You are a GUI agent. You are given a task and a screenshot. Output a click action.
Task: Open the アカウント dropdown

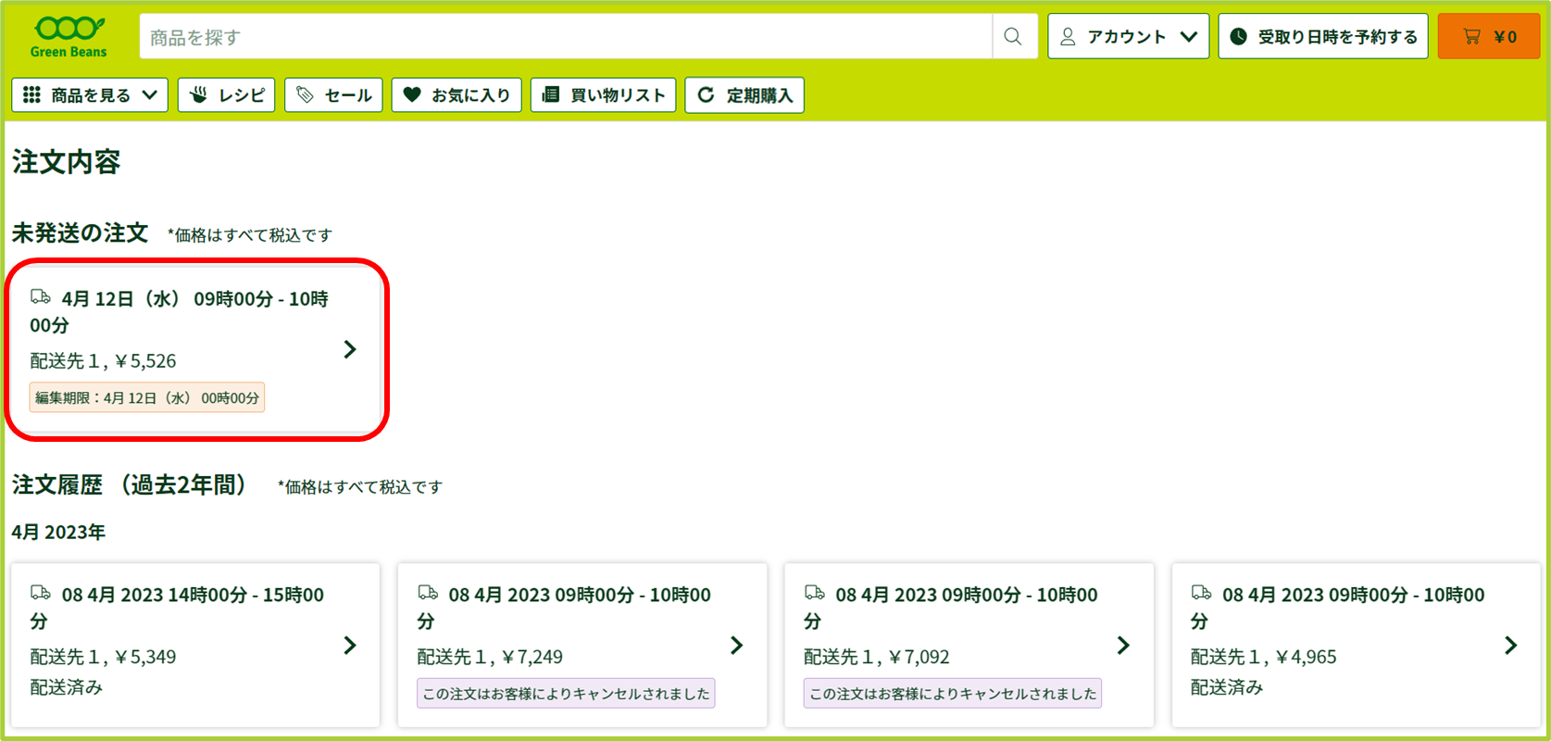click(1128, 36)
